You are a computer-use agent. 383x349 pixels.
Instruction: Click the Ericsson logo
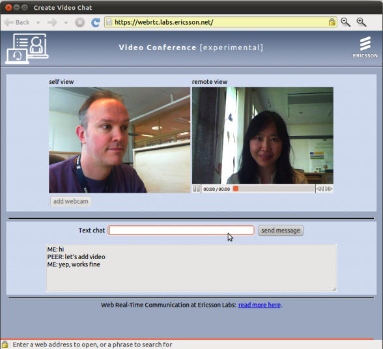(365, 47)
